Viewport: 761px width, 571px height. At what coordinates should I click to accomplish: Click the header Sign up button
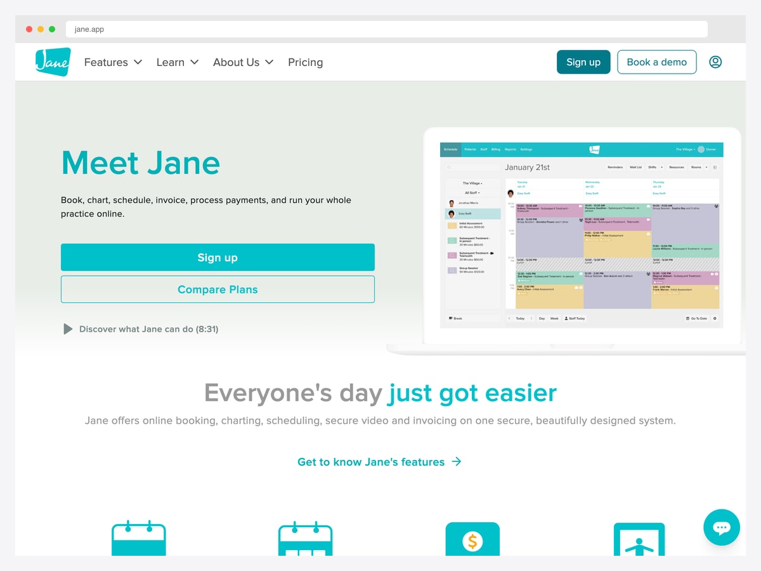click(583, 62)
